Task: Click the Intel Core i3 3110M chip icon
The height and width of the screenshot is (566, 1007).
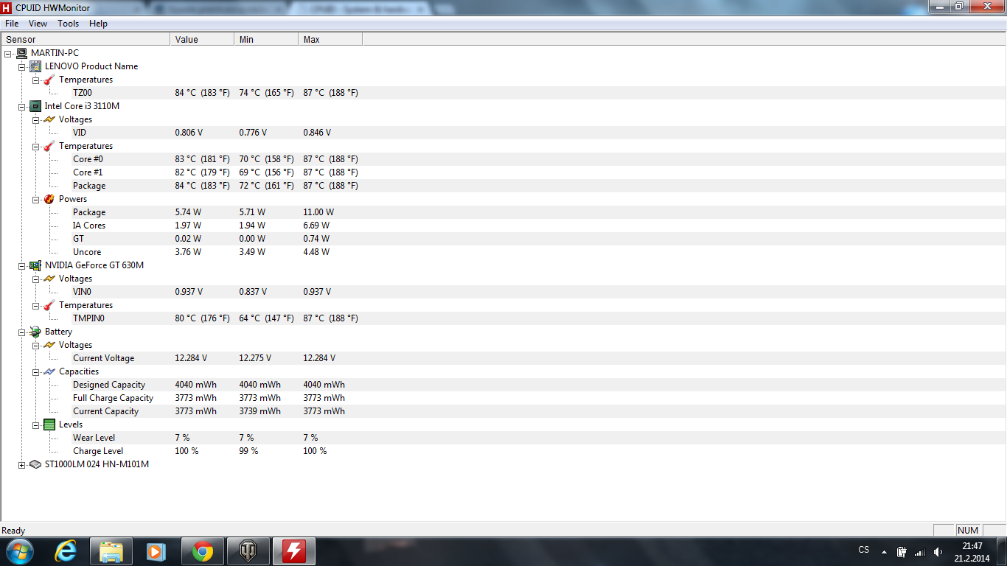Action: pyautogui.click(x=35, y=106)
